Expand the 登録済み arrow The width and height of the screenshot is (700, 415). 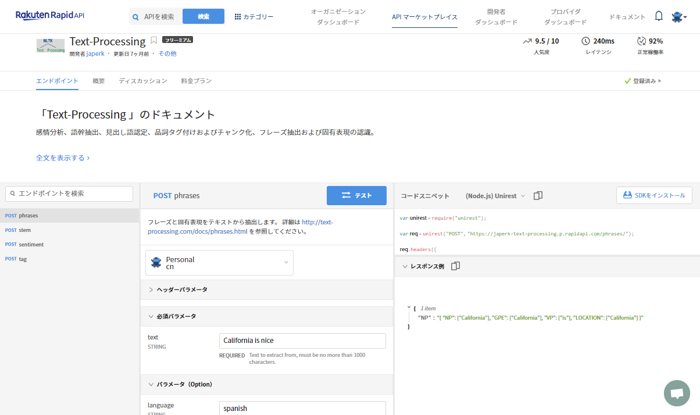(x=660, y=81)
